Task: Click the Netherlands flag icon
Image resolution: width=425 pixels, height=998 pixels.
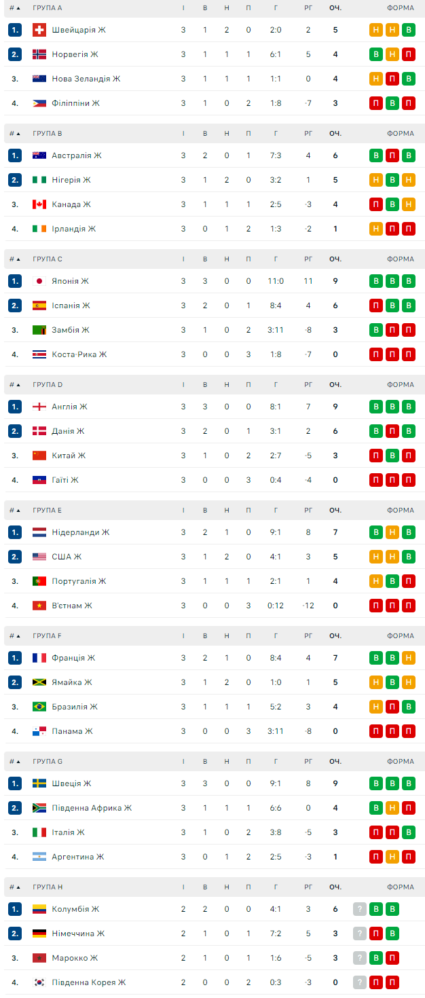Action: pyautogui.click(x=39, y=532)
